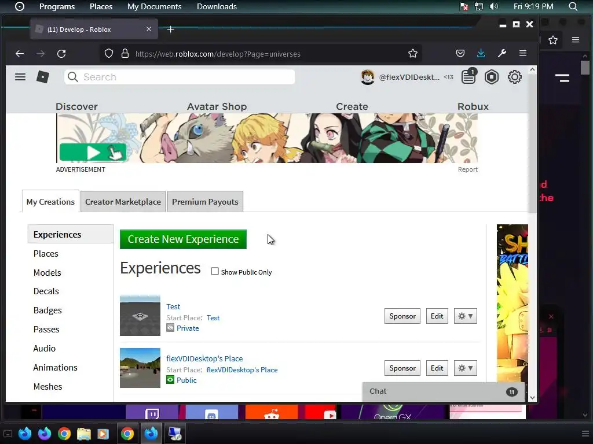The width and height of the screenshot is (593, 444).
Task: Click Sponsor for Test experience
Action: click(x=402, y=316)
